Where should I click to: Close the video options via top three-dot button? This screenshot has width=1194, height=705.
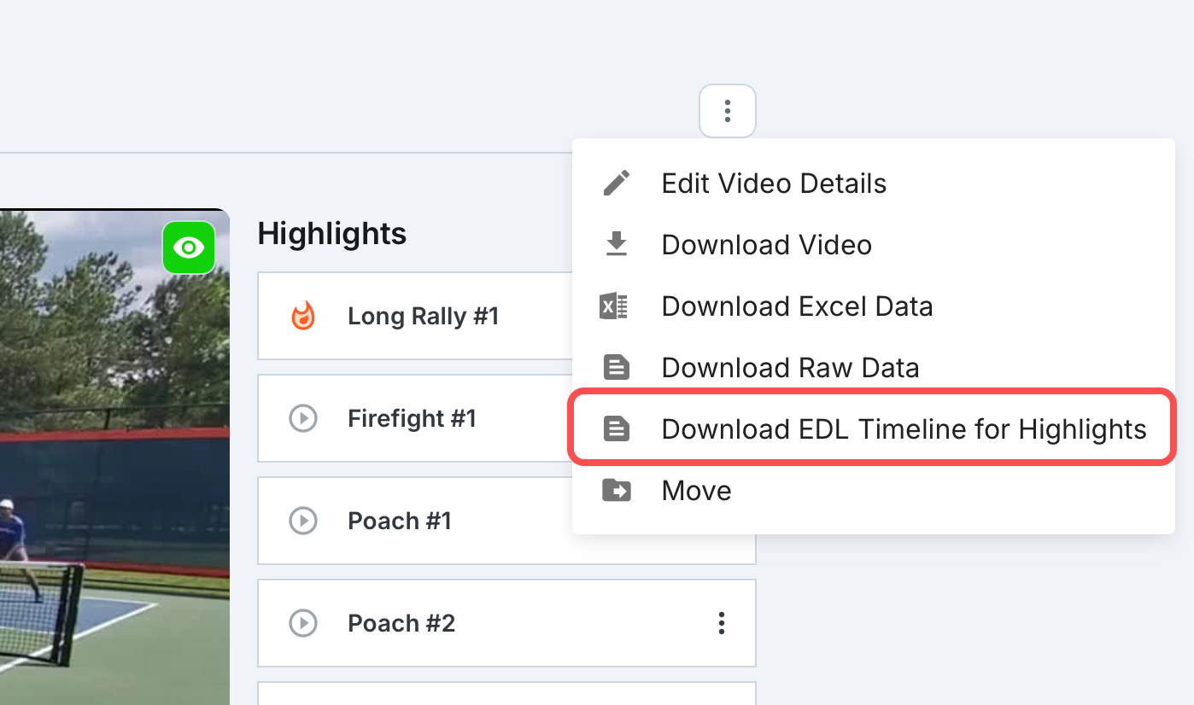pos(728,111)
